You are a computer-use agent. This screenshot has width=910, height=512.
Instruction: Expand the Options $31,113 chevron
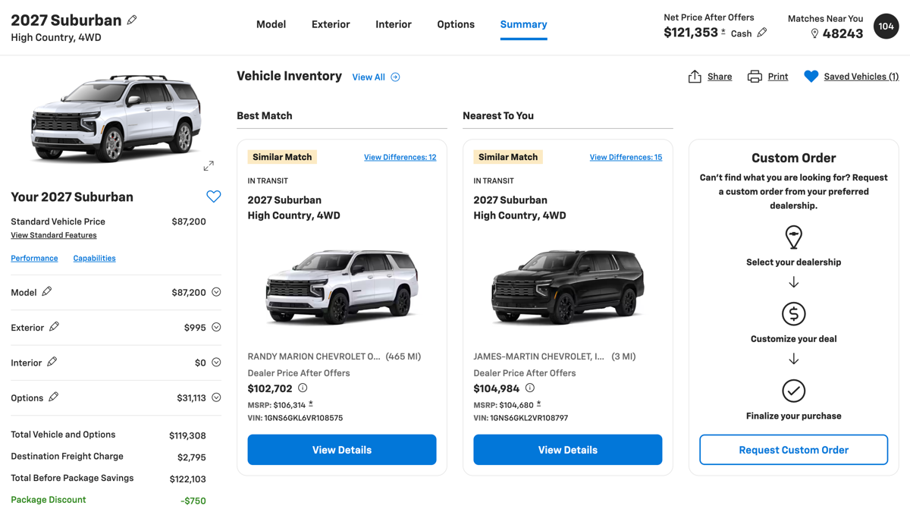216,397
